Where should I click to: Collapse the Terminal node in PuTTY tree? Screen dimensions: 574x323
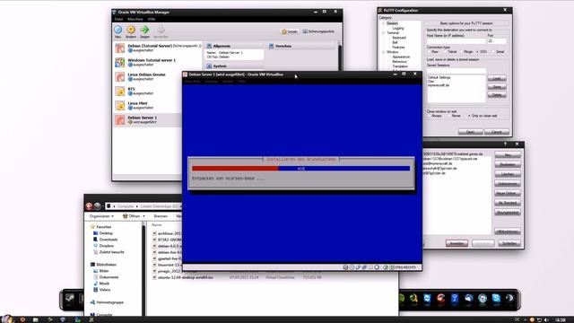coord(384,33)
